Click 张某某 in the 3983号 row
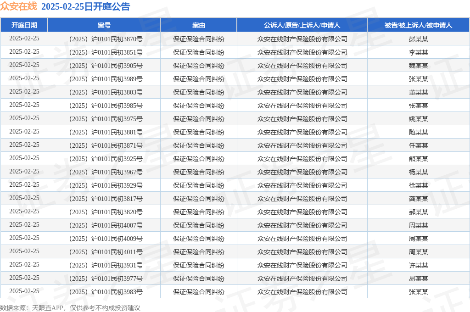 coord(419,292)
